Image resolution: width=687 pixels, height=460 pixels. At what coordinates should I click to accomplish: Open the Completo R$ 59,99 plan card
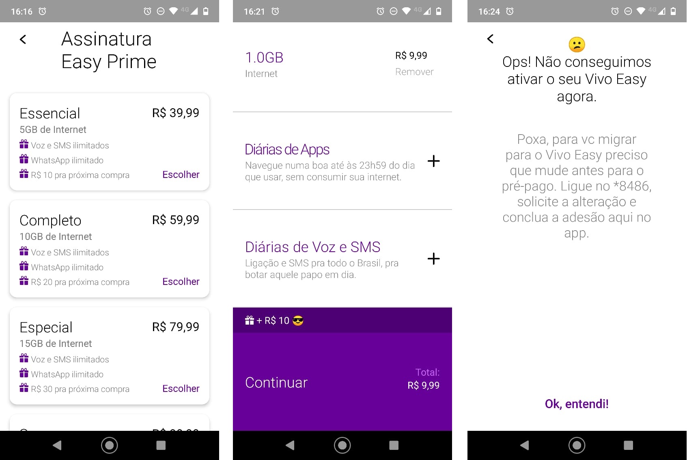(x=110, y=249)
